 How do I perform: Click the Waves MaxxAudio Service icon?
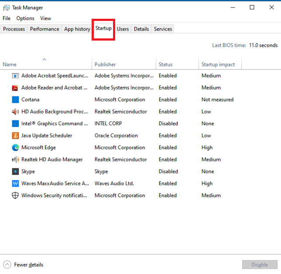point(15,184)
